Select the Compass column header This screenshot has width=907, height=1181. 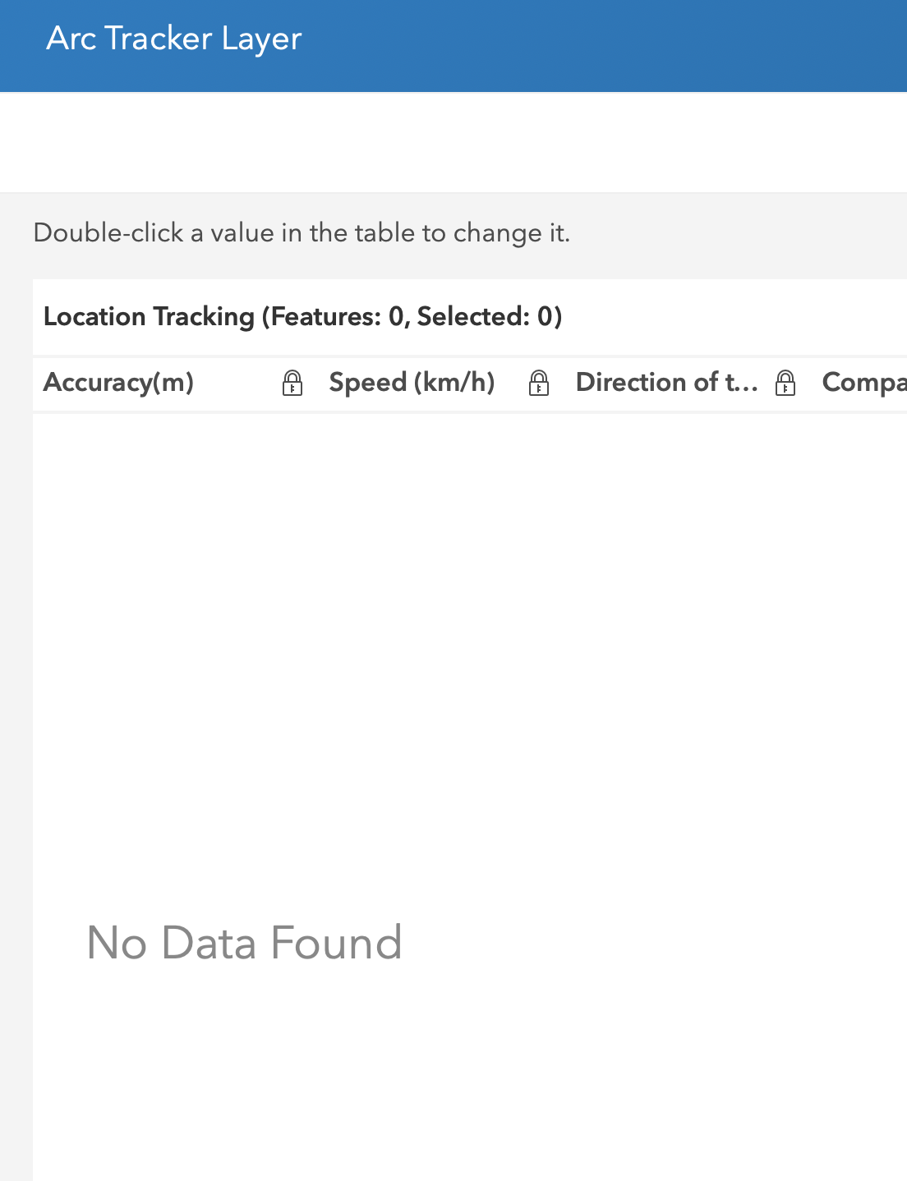863,383
